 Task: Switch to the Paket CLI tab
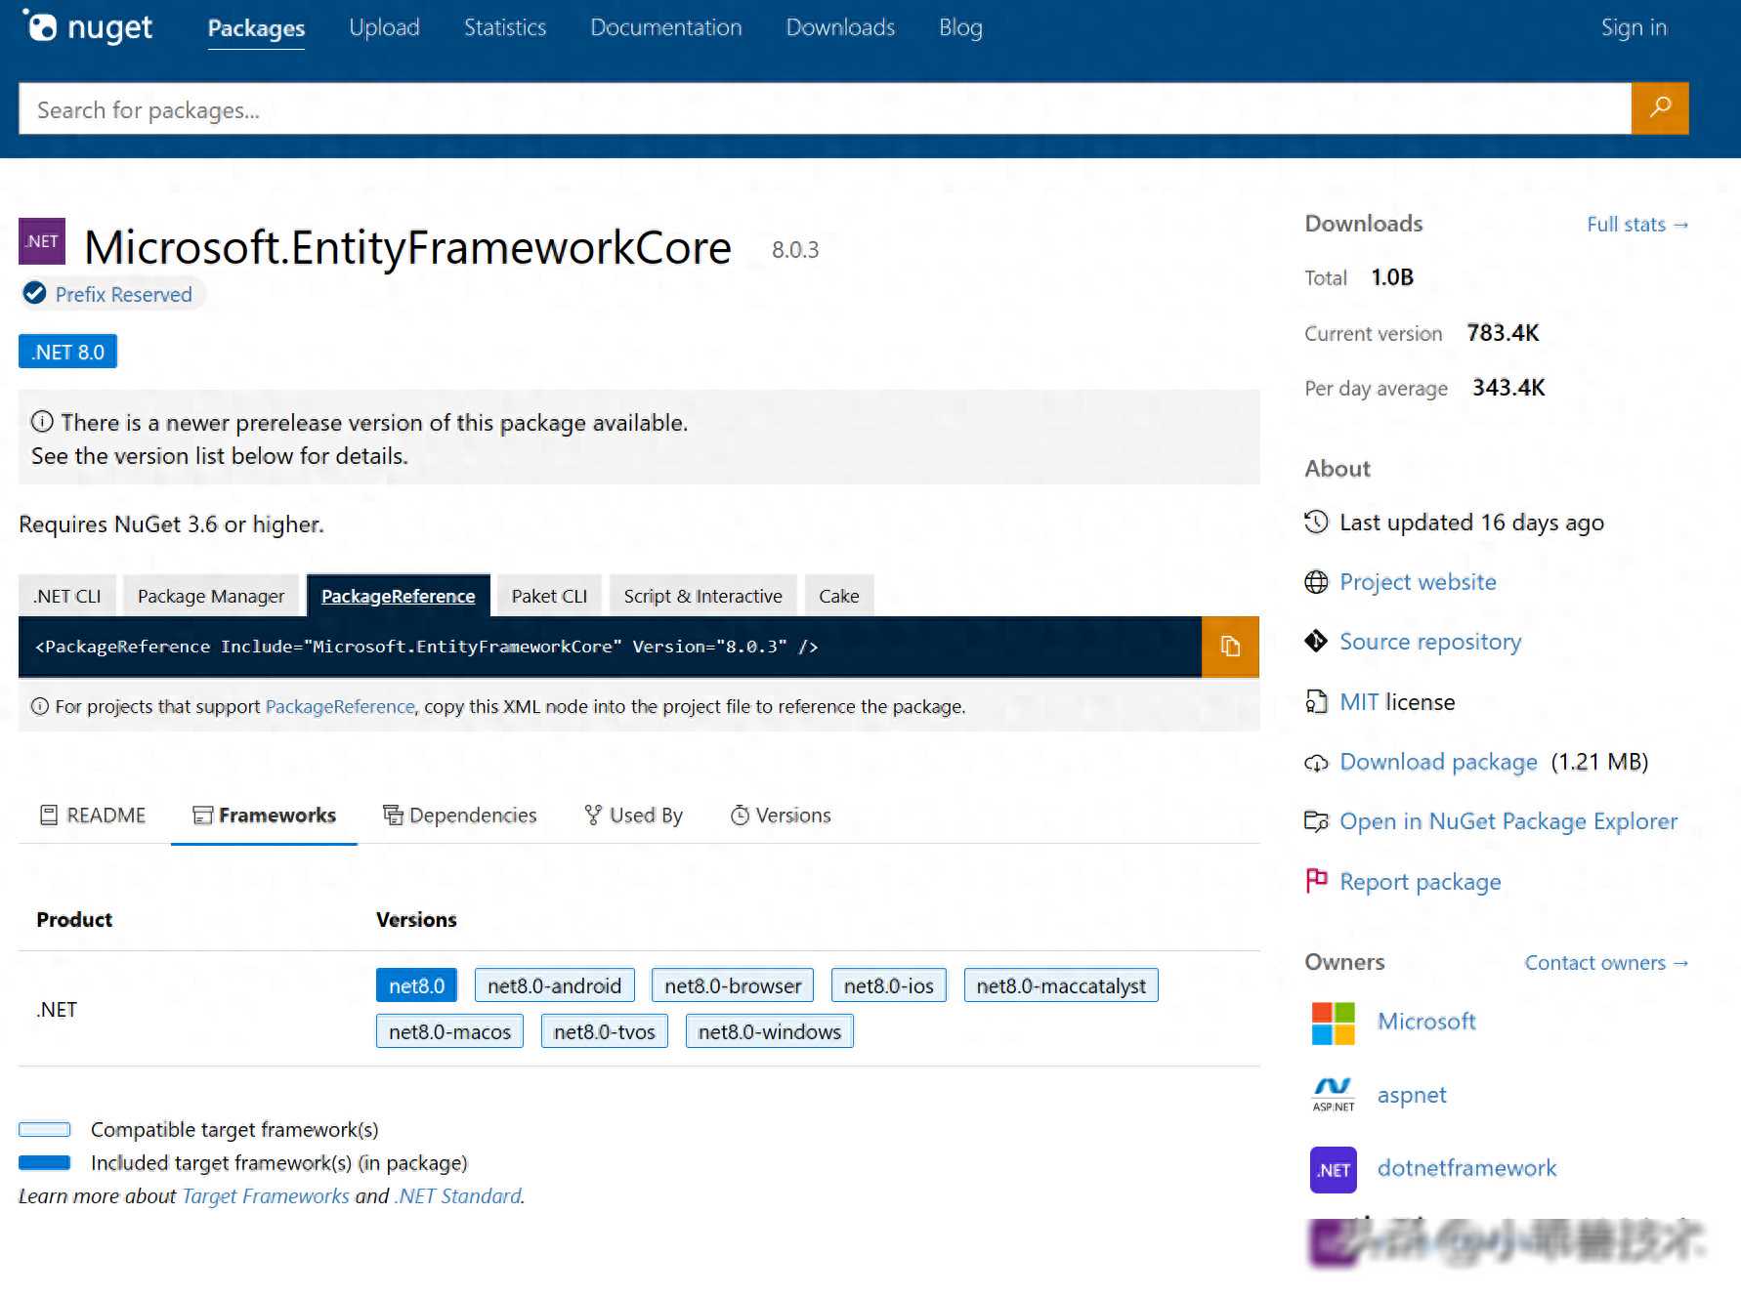point(549,596)
